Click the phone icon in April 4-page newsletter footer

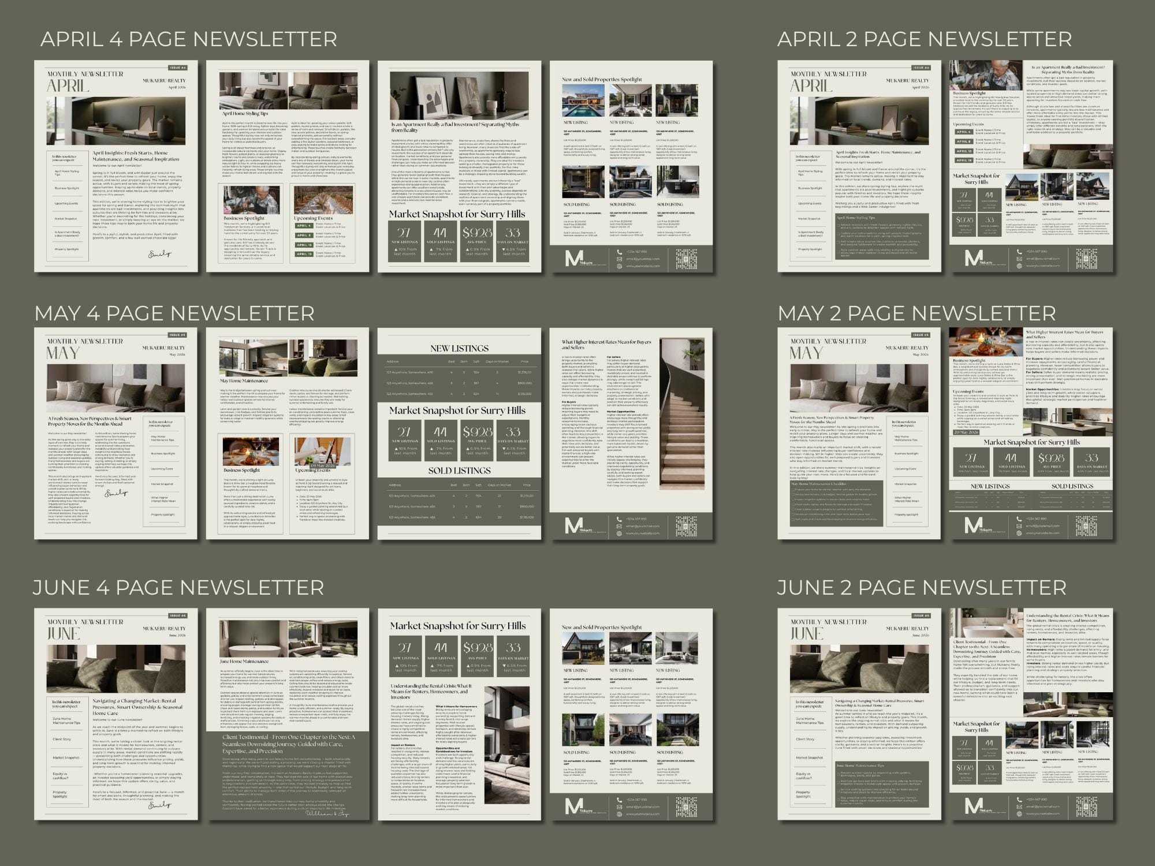pyautogui.click(x=619, y=252)
